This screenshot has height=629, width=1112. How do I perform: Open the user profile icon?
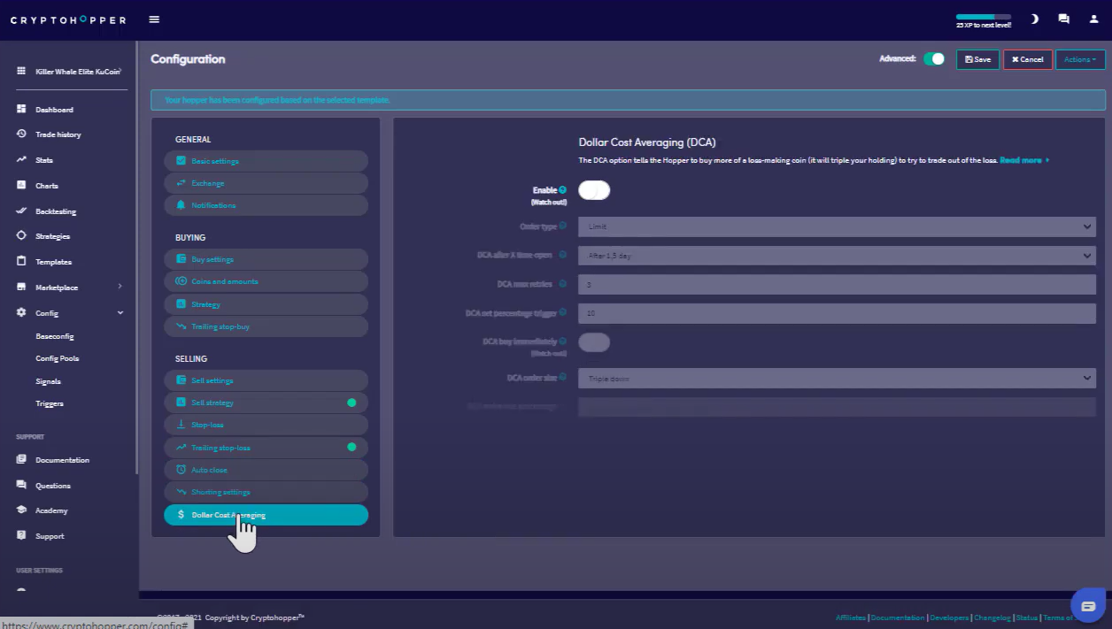click(x=1093, y=19)
